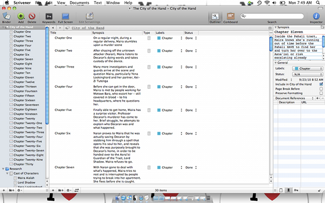Open the label popup for Chapter One row
The height and width of the screenshot is (203, 325).
tap(181, 38)
